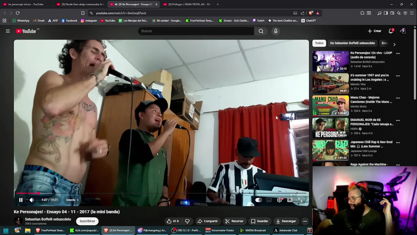Seek on the red video progress bar
Viewport: 417px width, 235px height.
161,193
